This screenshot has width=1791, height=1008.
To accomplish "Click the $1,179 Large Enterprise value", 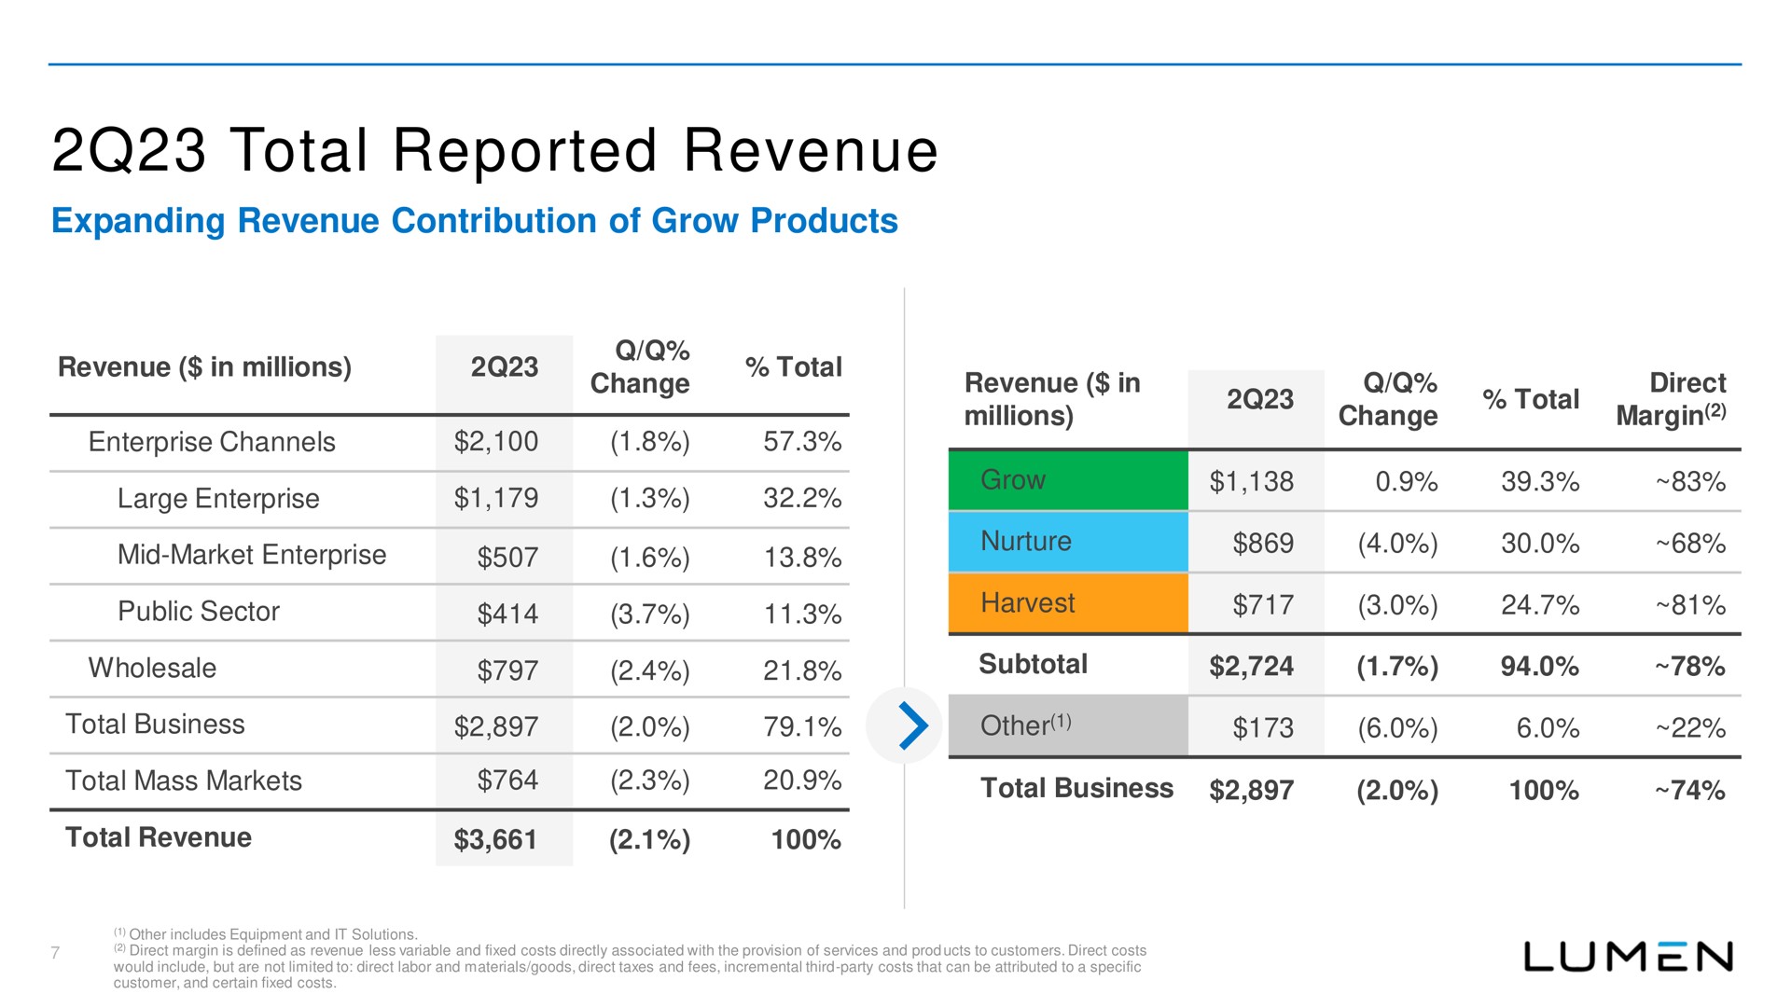I will [496, 498].
